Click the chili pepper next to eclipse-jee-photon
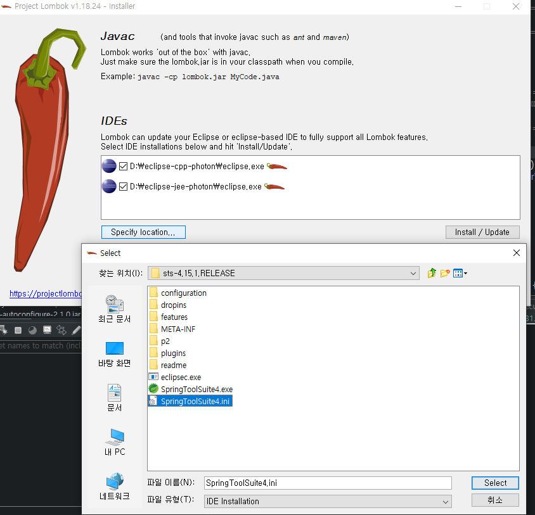 (x=274, y=187)
